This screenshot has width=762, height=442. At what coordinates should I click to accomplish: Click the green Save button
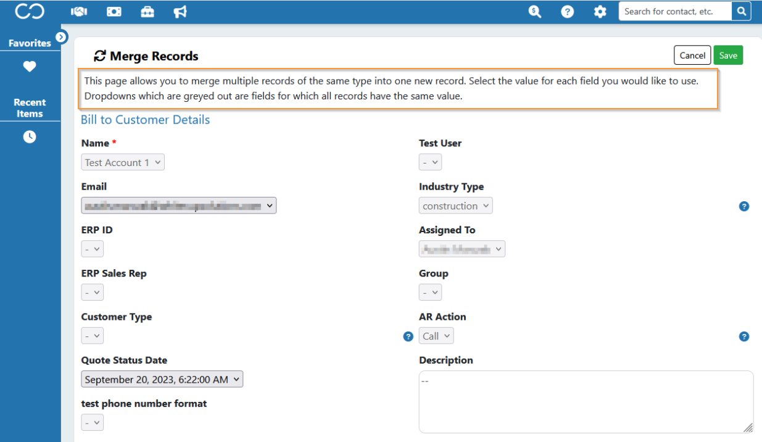(x=728, y=55)
